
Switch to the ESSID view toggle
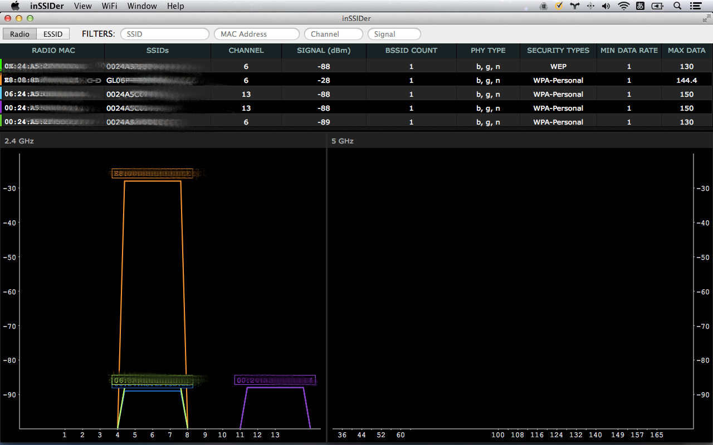53,34
